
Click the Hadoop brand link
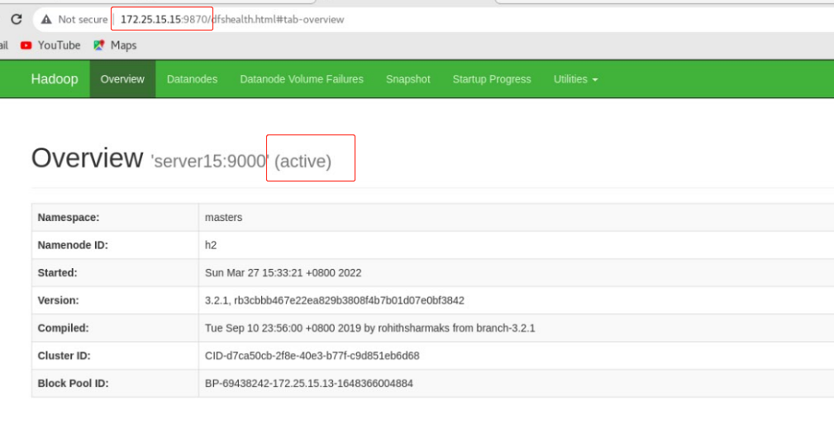pyautogui.click(x=55, y=79)
